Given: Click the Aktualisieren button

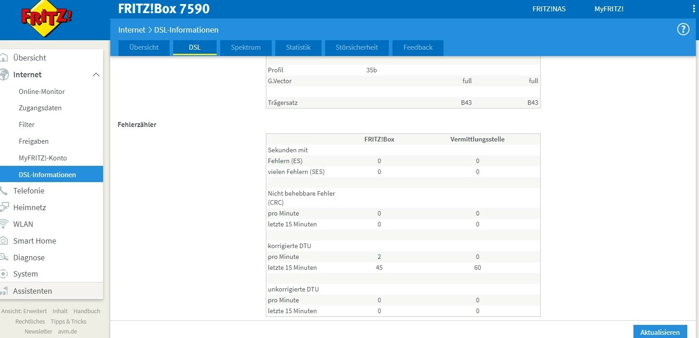Looking at the screenshot, I should 660,332.
